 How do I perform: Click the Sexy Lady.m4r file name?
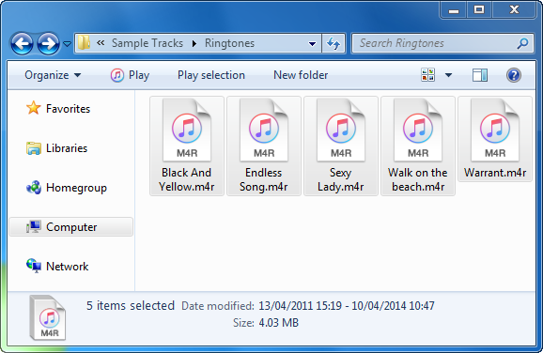click(x=340, y=179)
